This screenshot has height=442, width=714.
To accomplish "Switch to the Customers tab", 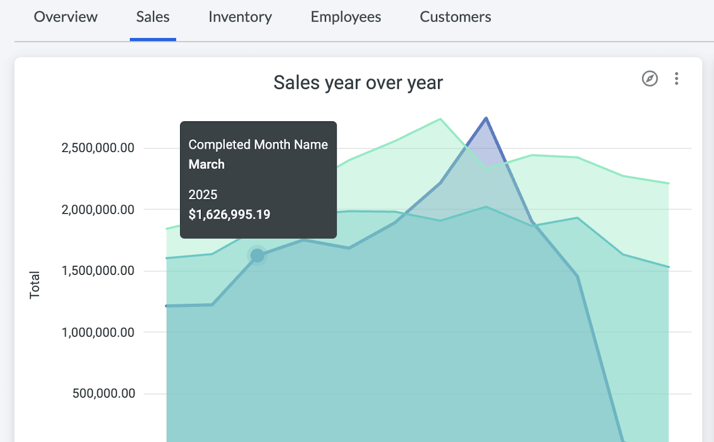I will pos(455,17).
